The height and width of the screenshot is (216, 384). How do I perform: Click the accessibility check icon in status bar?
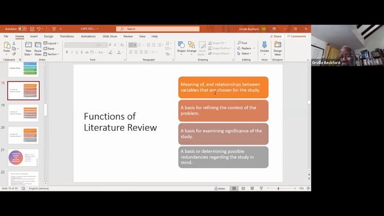tap(23, 188)
